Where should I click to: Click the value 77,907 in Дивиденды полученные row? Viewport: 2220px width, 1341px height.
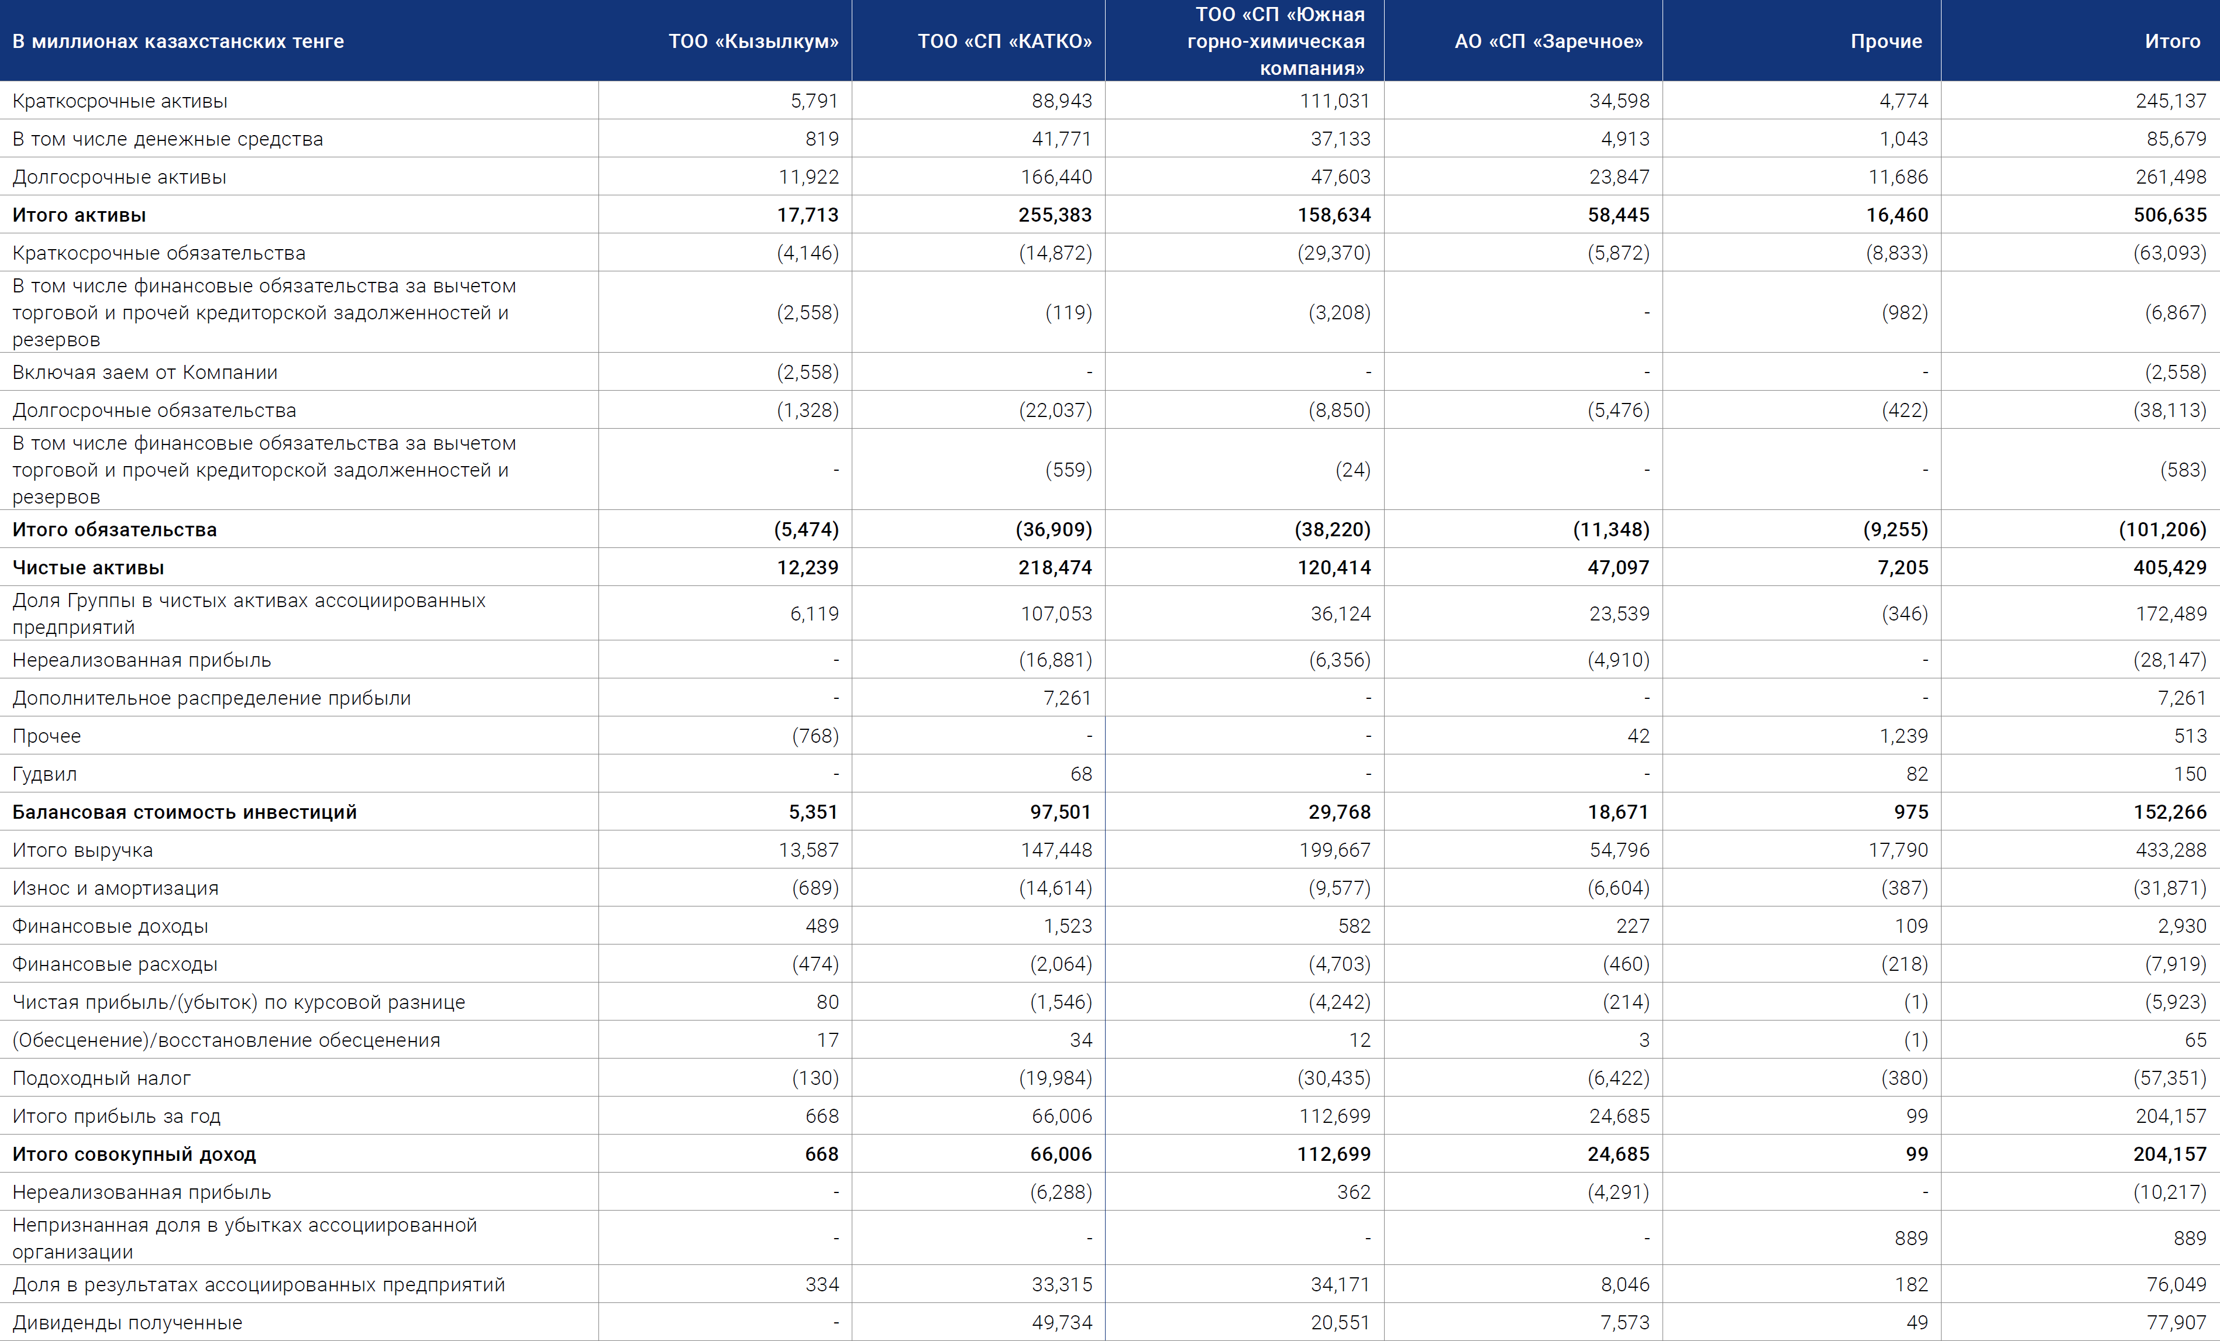(2177, 1322)
